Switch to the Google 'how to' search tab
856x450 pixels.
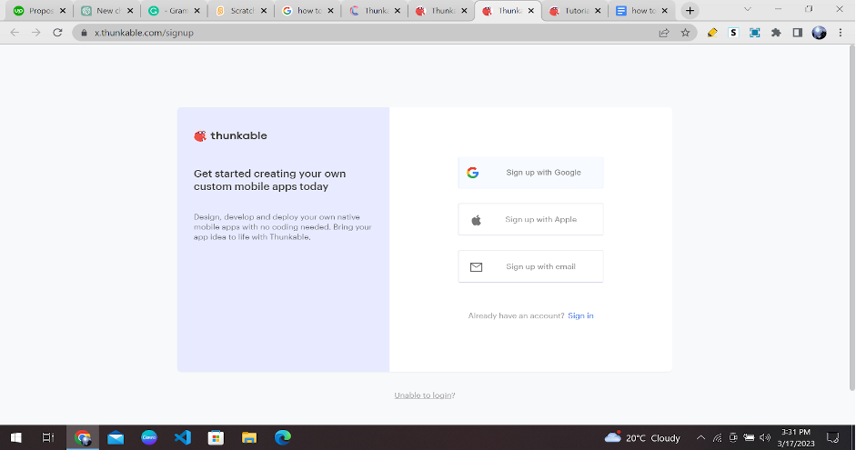[x=307, y=10]
